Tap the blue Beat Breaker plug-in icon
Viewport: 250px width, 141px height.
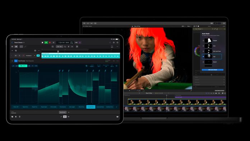(x=16, y=61)
